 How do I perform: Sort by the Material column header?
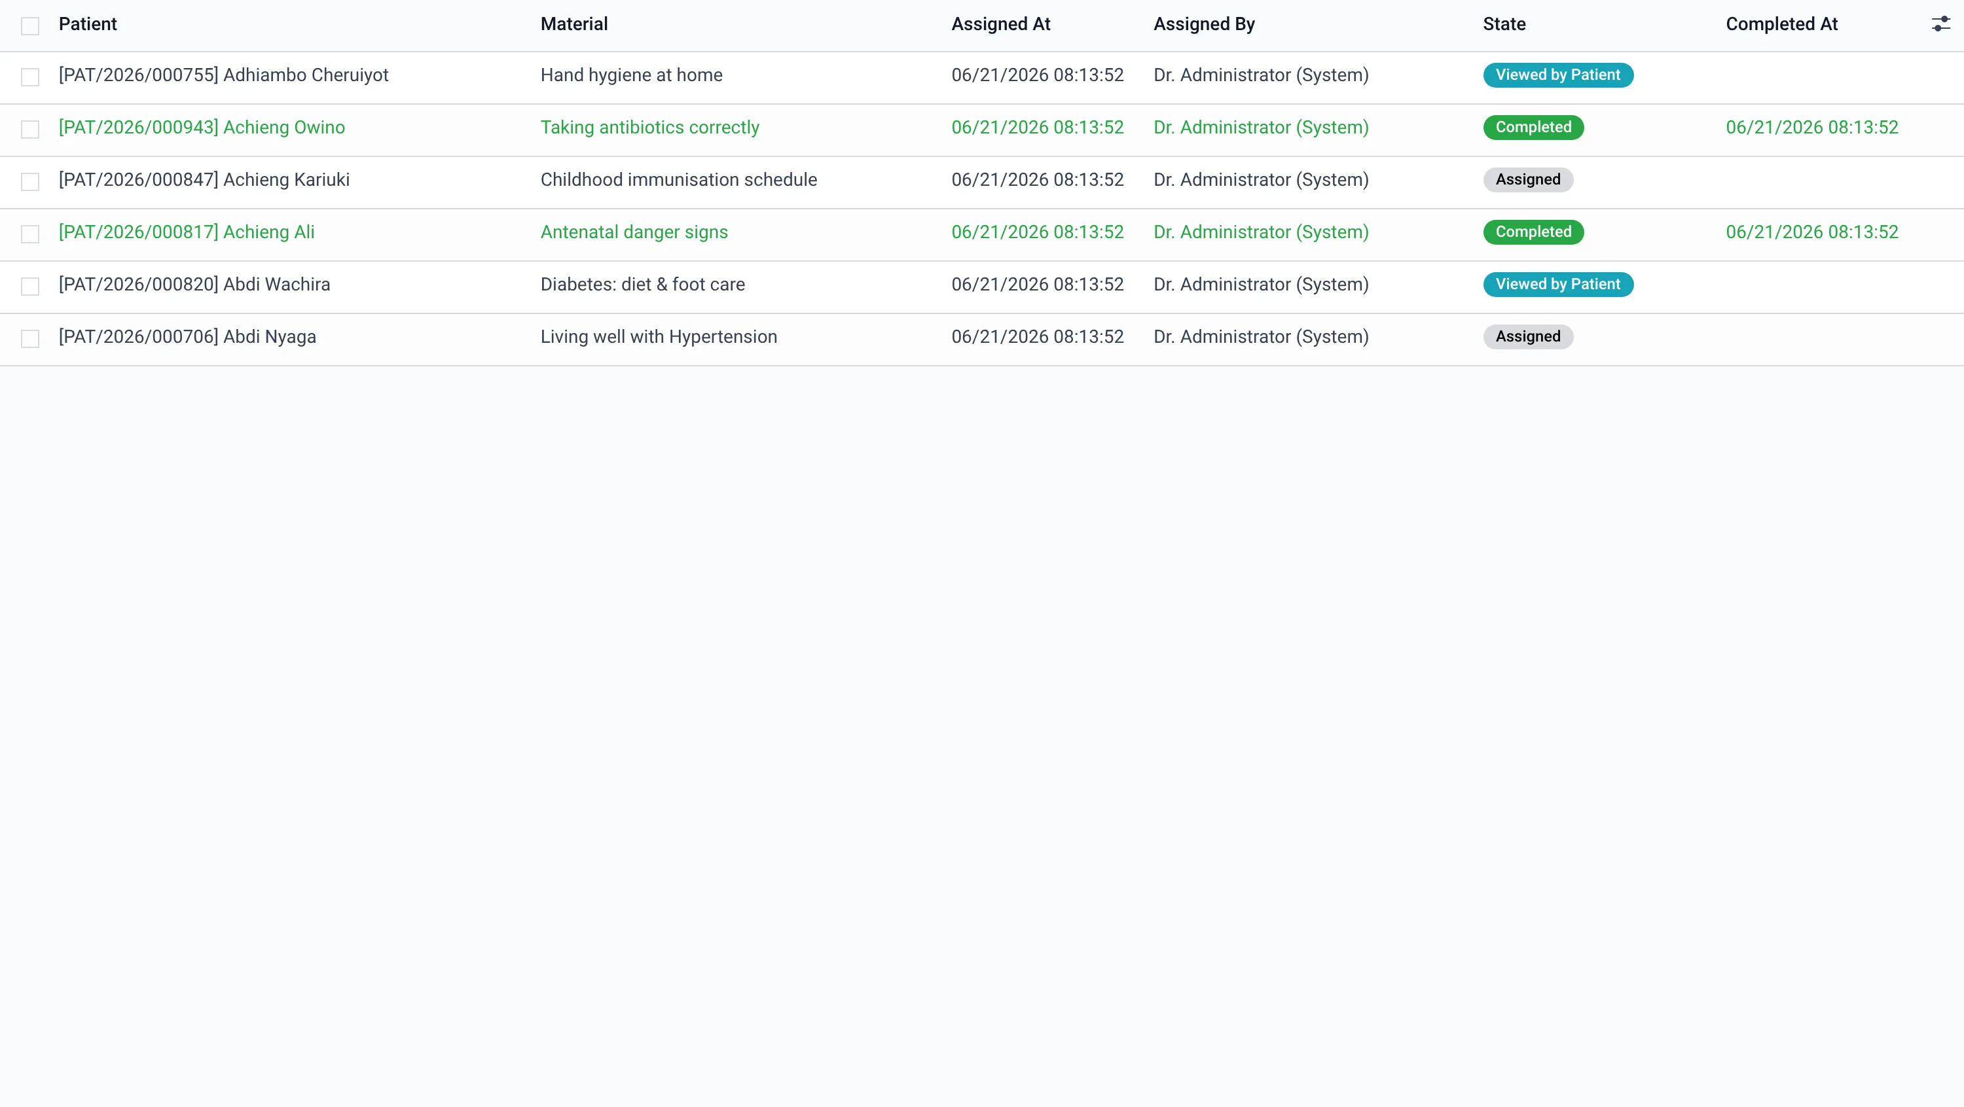(x=574, y=24)
